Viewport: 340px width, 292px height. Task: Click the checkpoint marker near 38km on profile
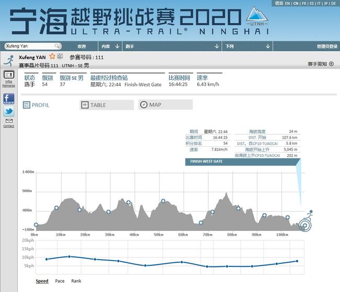[128, 203]
